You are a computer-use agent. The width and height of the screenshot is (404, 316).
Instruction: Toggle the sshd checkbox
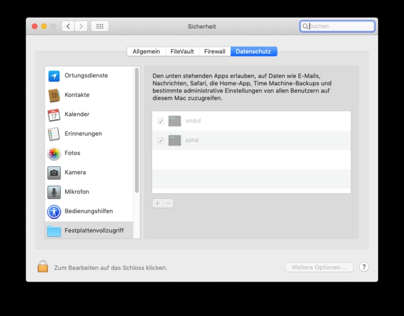pos(161,141)
